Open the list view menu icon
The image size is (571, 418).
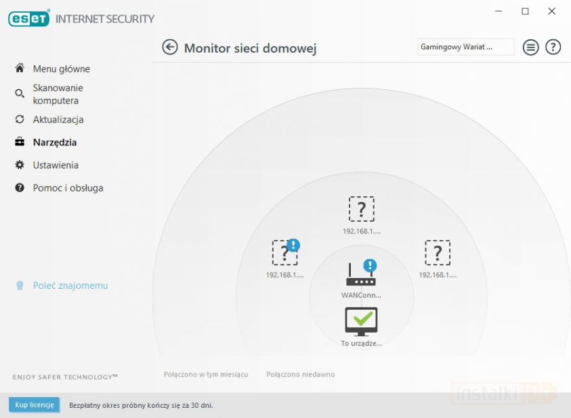(530, 47)
